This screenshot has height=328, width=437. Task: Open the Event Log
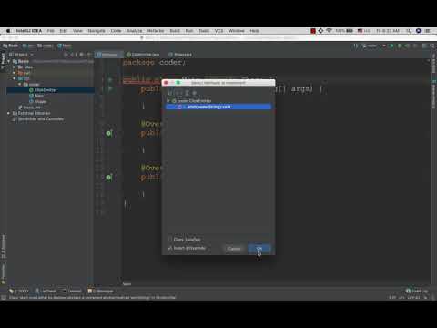tap(417, 291)
